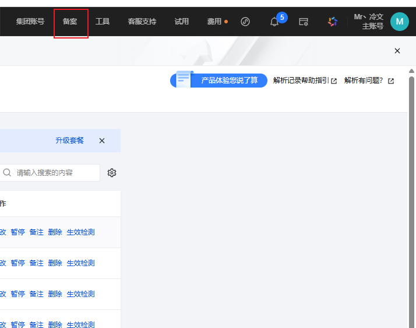Screen dimensions: 416x328
Task: Click external-link icon beside 解析记录帮助指引
Action: tap(334, 81)
